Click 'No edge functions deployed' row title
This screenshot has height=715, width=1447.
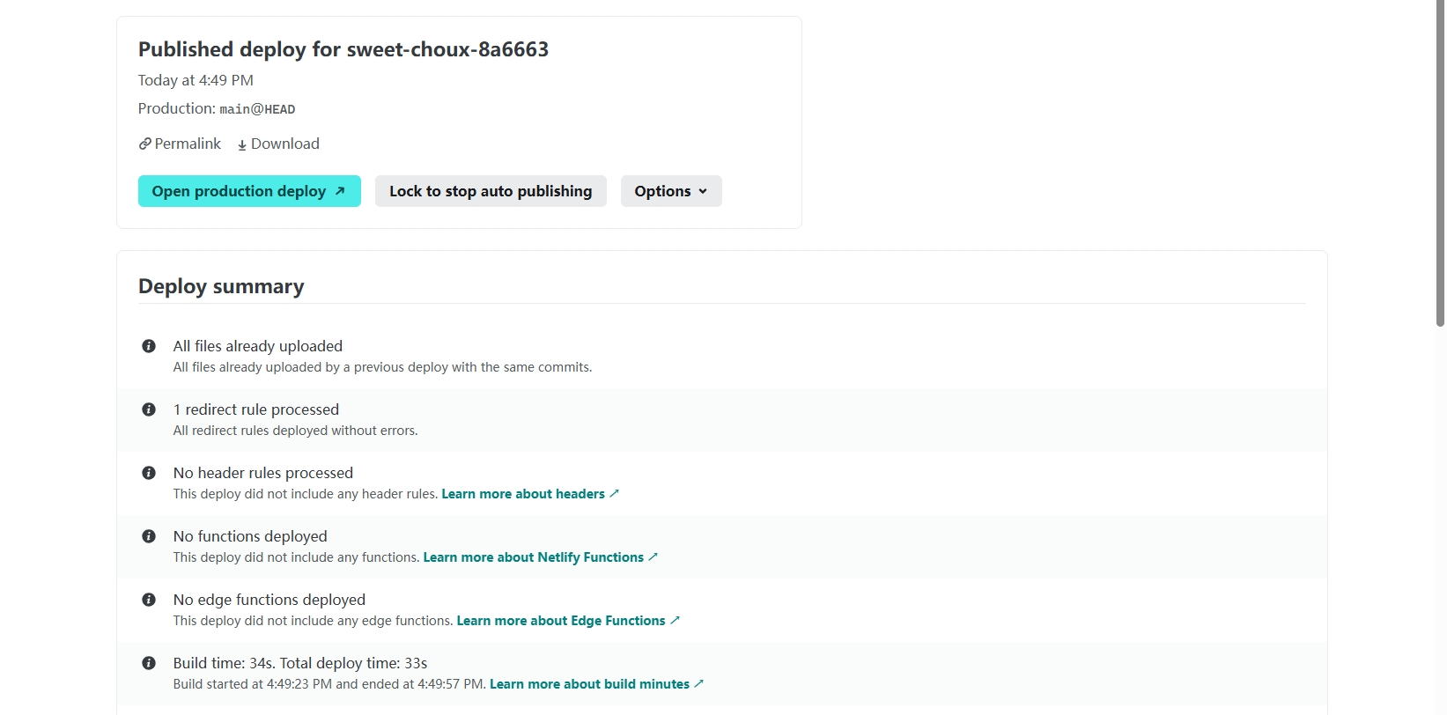click(x=269, y=600)
